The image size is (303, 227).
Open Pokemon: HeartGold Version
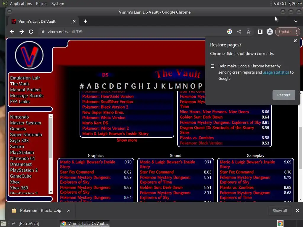108,96
